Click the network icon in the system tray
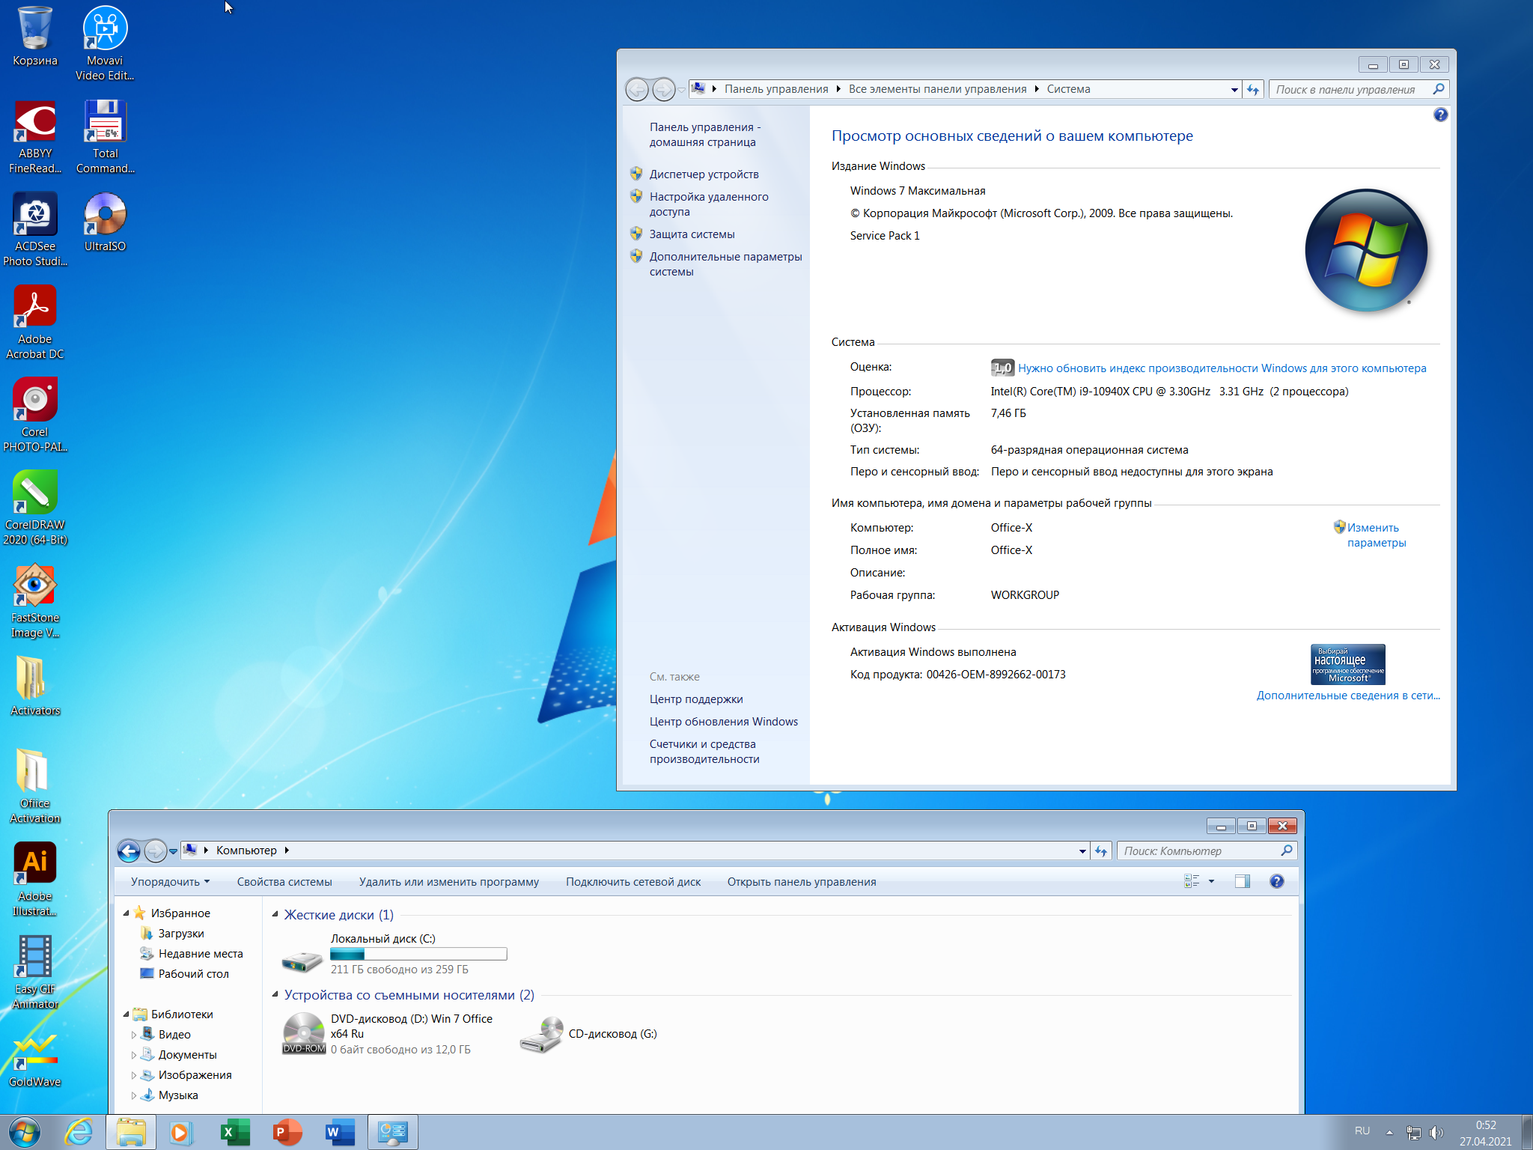Viewport: 1533px width, 1150px height. [1413, 1133]
